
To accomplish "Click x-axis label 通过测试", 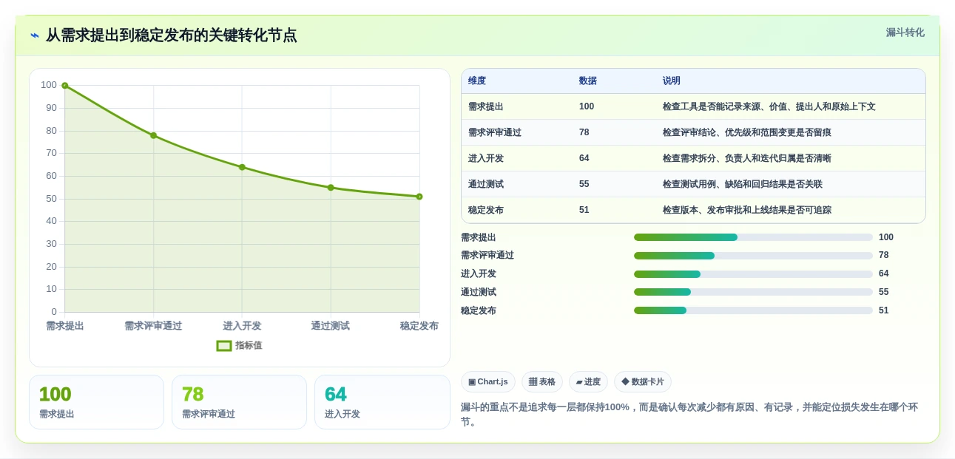I will click(x=330, y=326).
